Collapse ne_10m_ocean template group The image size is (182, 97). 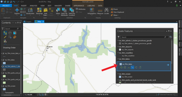[x=118, y=74]
